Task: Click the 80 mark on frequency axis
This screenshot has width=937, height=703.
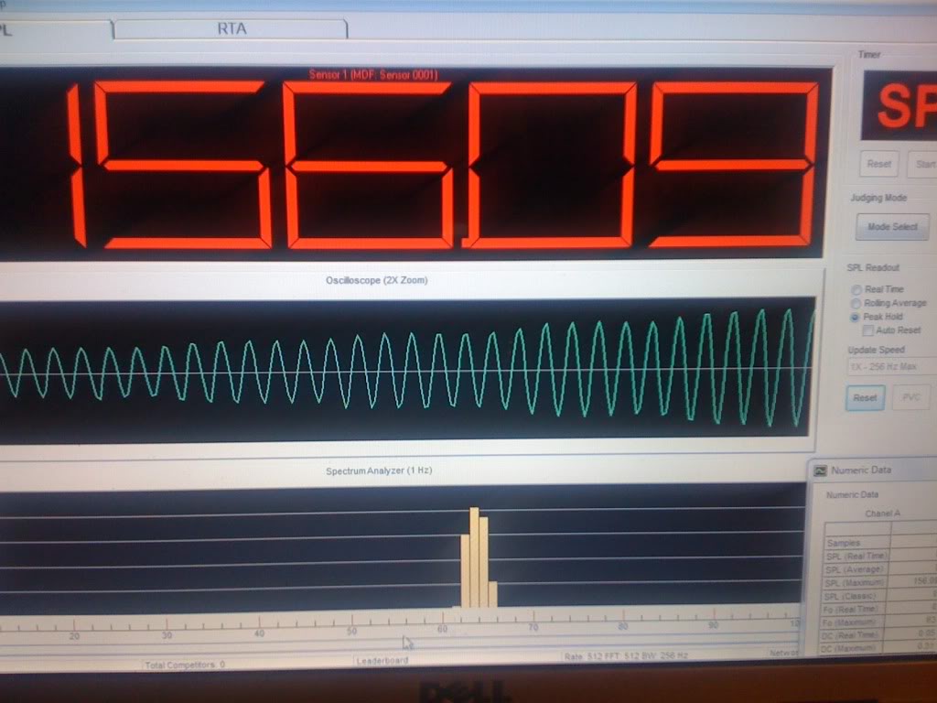Action: pyautogui.click(x=623, y=626)
